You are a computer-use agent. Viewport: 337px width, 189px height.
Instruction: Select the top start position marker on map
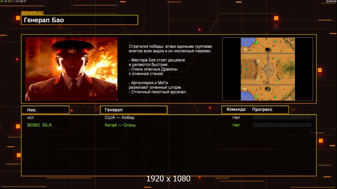267,49
